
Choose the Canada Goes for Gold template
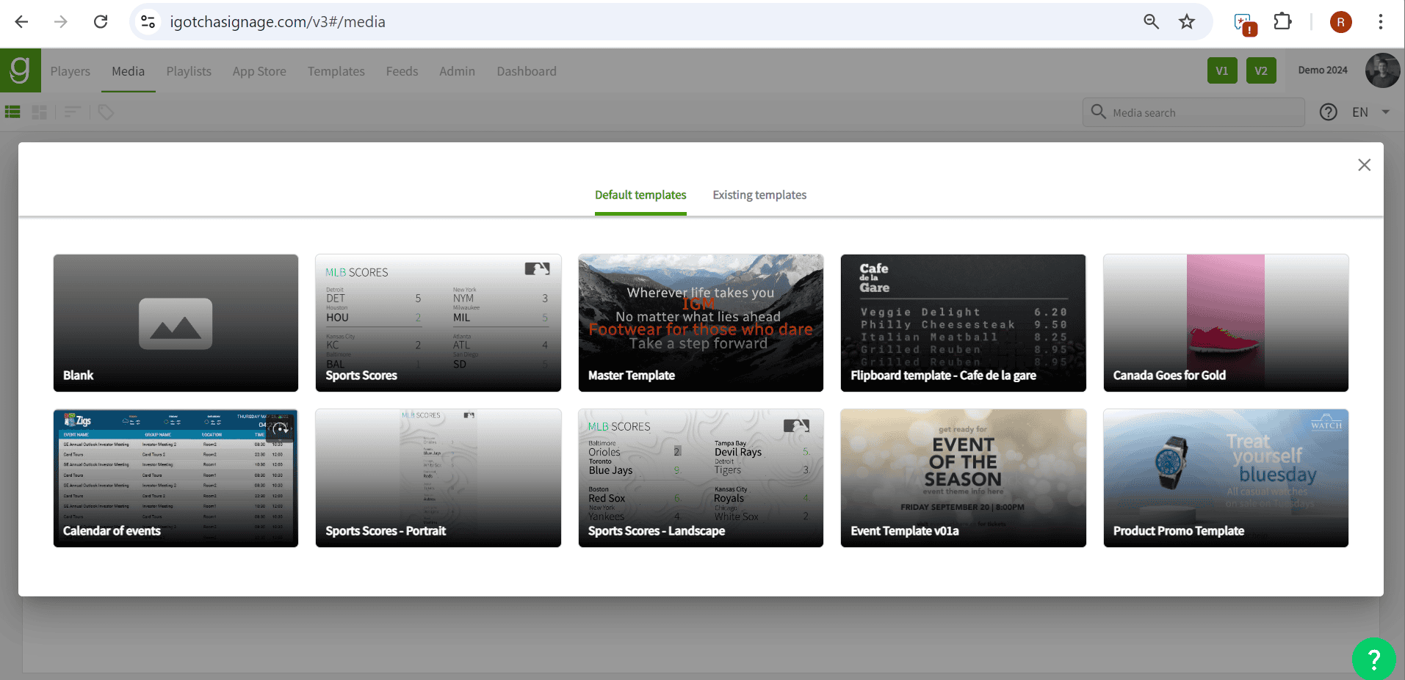[x=1225, y=323]
